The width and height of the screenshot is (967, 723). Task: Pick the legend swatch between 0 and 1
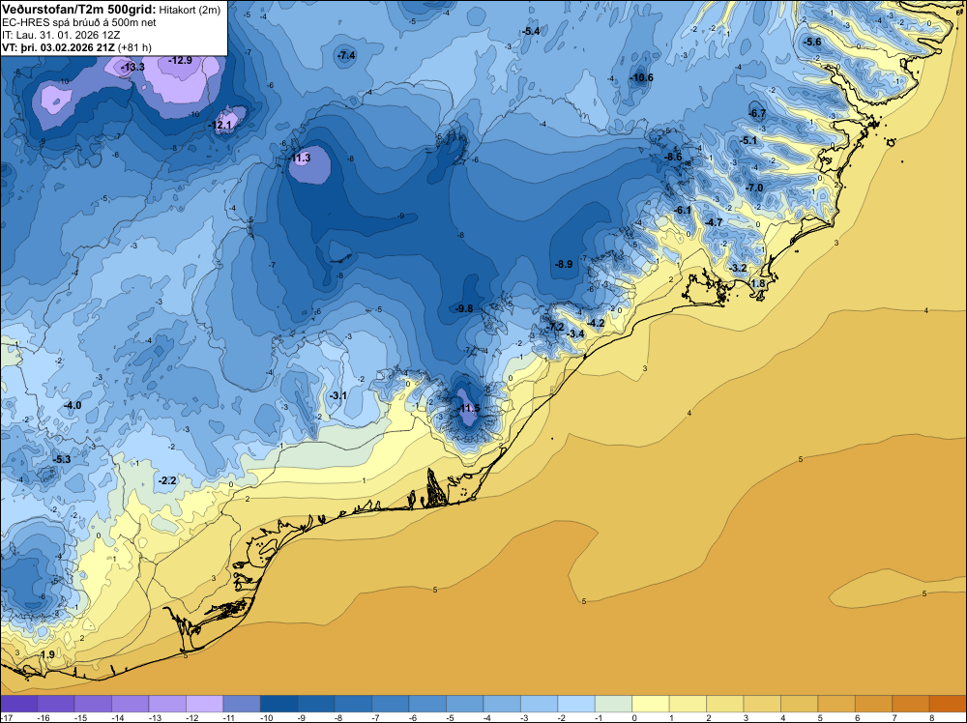point(651,704)
